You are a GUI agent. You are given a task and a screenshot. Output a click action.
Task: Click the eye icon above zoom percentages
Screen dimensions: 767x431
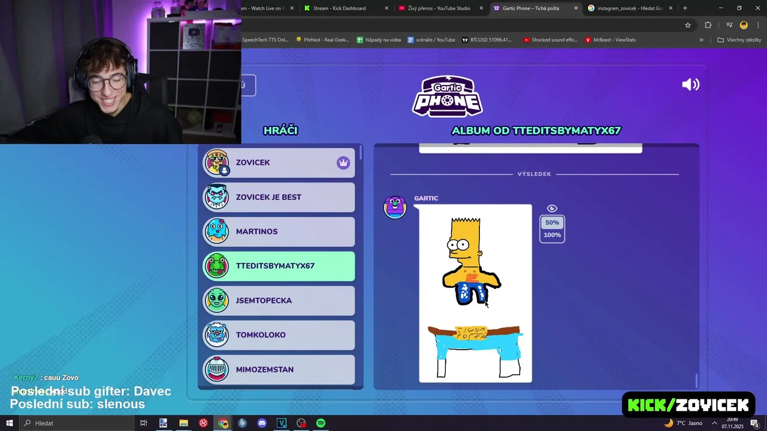pyautogui.click(x=552, y=208)
